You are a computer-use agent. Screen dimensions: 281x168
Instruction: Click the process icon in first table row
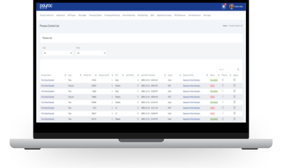223,80
